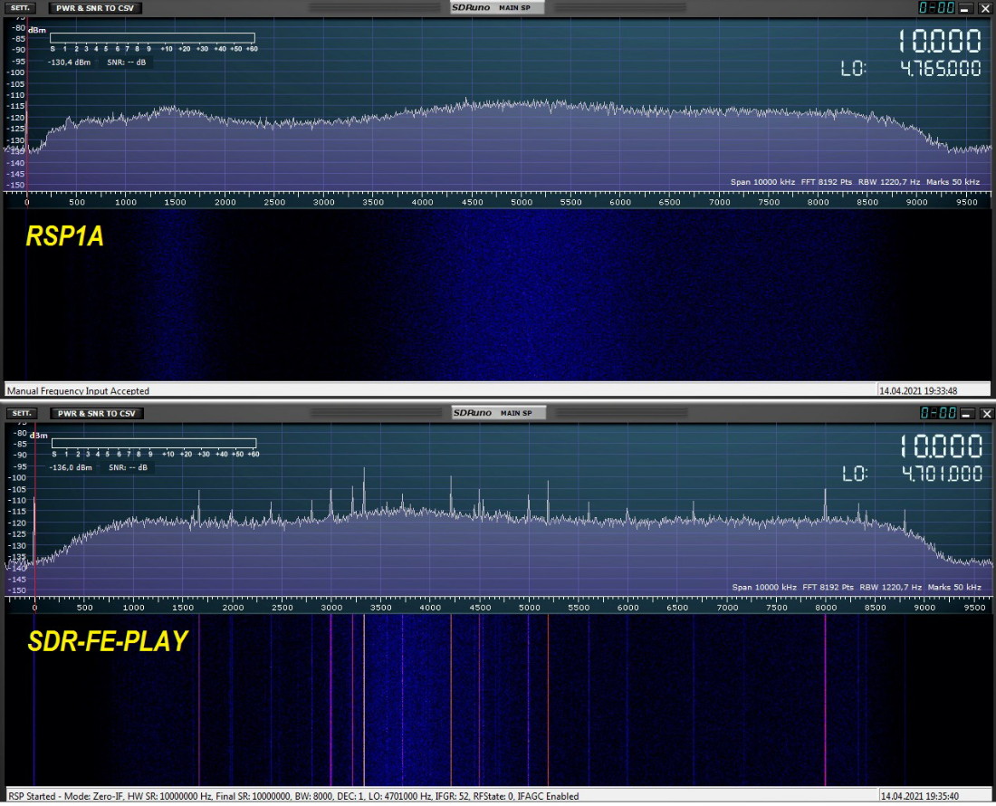Click the -136,0 dBm power reading
This screenshot has width=996, height=806.
71,467
